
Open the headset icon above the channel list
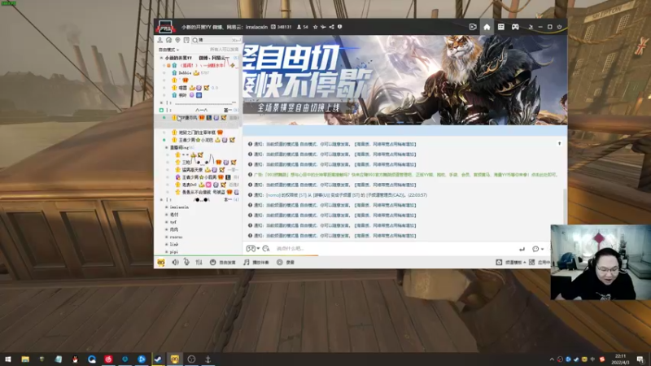pyautogui.click(x=168, y=40)
